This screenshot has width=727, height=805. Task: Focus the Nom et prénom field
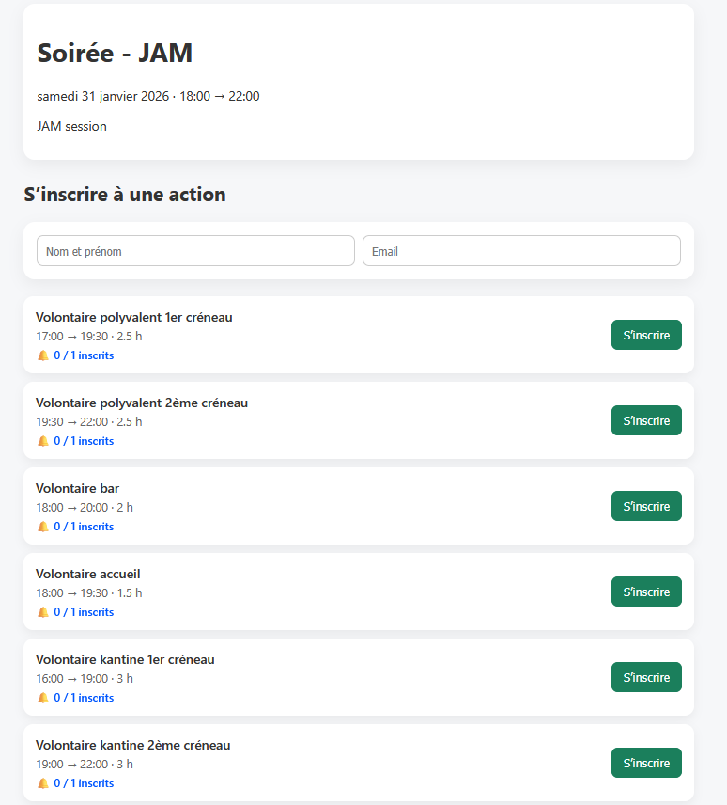pyautogui.click(x=195, y=251)
